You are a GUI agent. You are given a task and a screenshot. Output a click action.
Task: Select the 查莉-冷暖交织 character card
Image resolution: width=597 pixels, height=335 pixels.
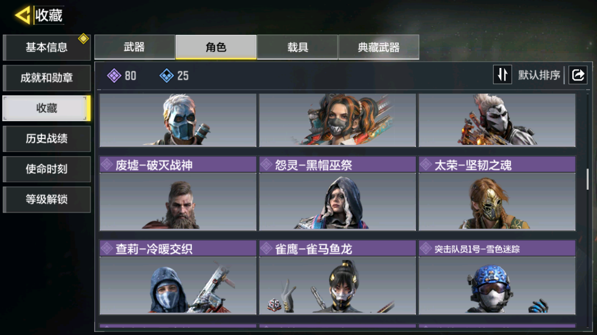tap(178, 277)
